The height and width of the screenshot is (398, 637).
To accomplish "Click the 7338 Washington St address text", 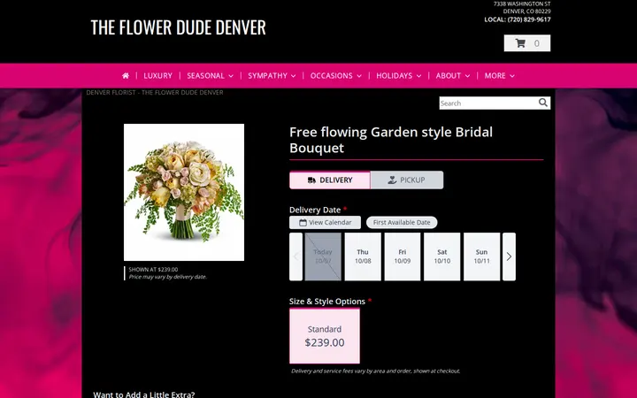I will coord(522,4).
